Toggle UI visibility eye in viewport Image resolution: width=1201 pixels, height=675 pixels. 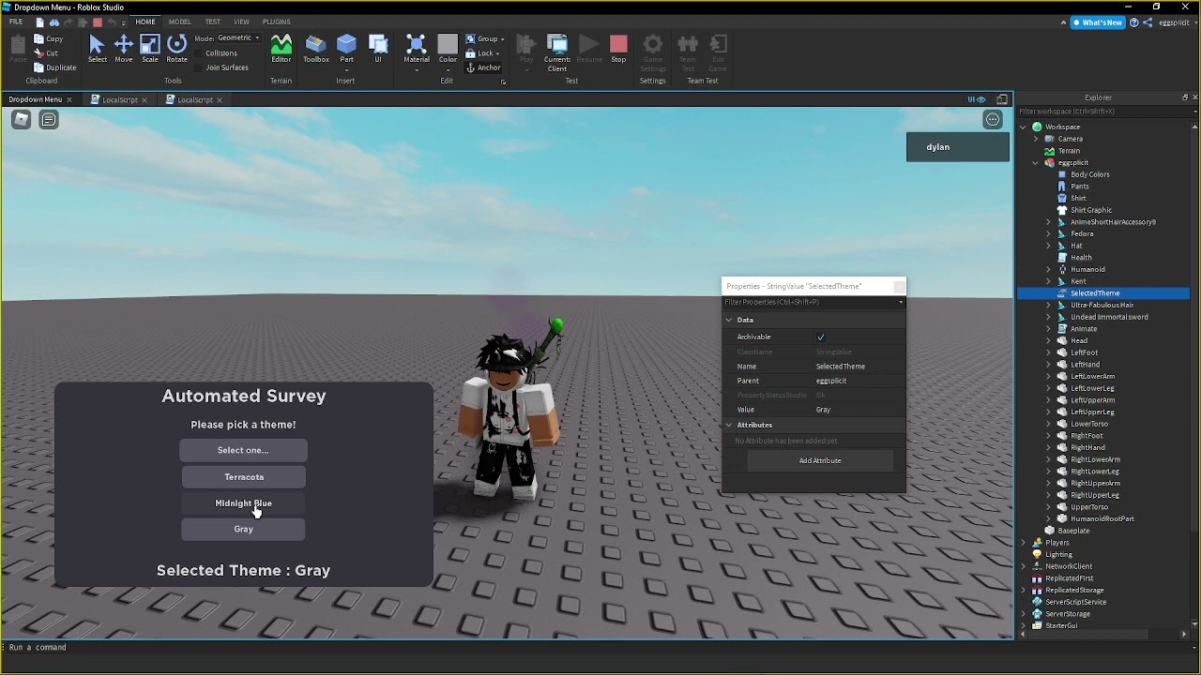(x=977, y=99)
